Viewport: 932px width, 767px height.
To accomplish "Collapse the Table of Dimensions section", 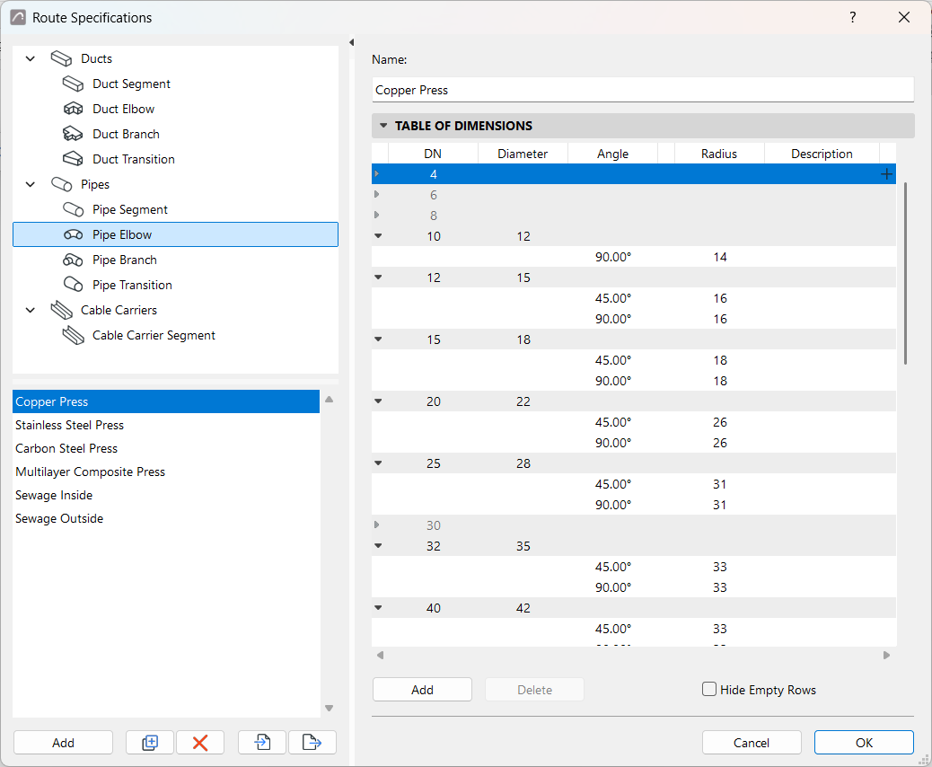I will pyautogui.click(x=383, y=126).
